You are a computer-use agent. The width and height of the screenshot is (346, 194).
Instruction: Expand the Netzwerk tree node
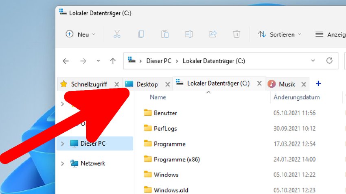[62, 164]
